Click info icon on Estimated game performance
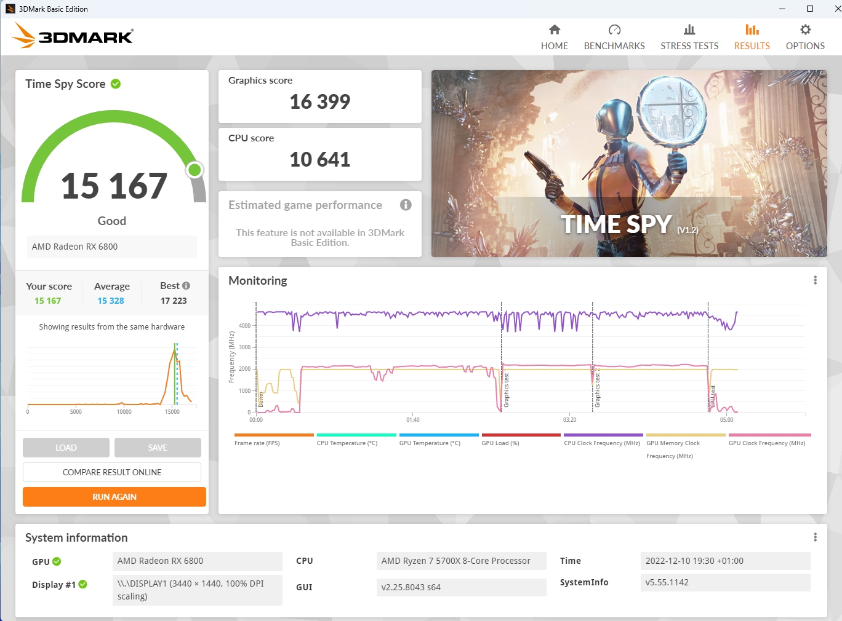The image size is (842, 621). coord(406,205)
